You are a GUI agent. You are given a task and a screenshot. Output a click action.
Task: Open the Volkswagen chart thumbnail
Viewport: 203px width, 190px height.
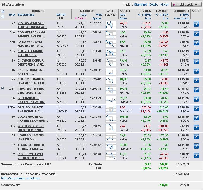tap(110, 119)
